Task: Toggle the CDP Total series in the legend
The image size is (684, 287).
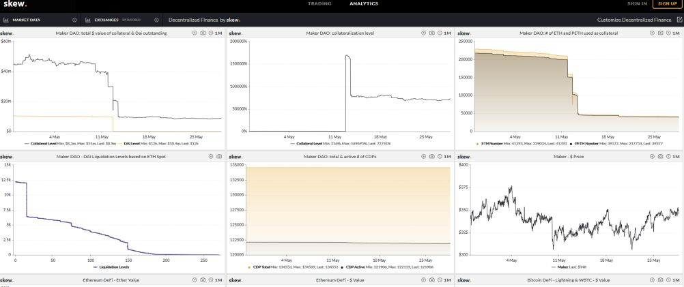Action: point(292,267)
